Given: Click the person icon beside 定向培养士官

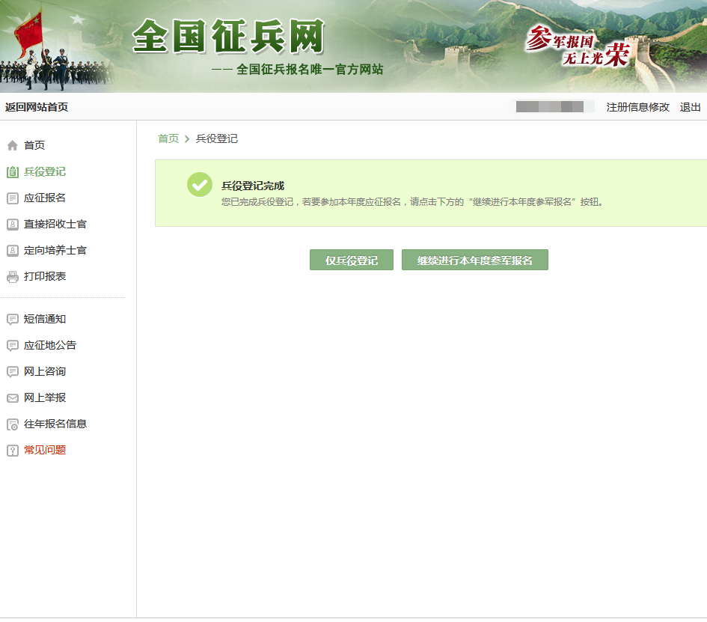Looking at the screenshot, I should coord(12,251).
